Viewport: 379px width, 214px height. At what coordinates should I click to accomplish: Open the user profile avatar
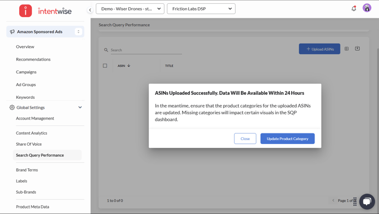[367, 8]
